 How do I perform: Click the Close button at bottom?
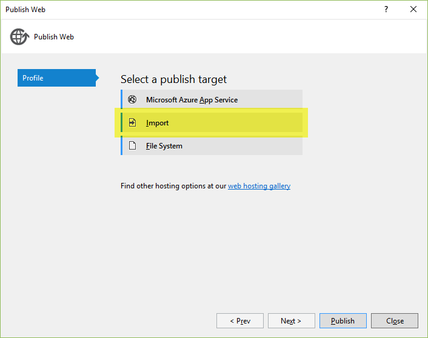click(x=395, y=321)
